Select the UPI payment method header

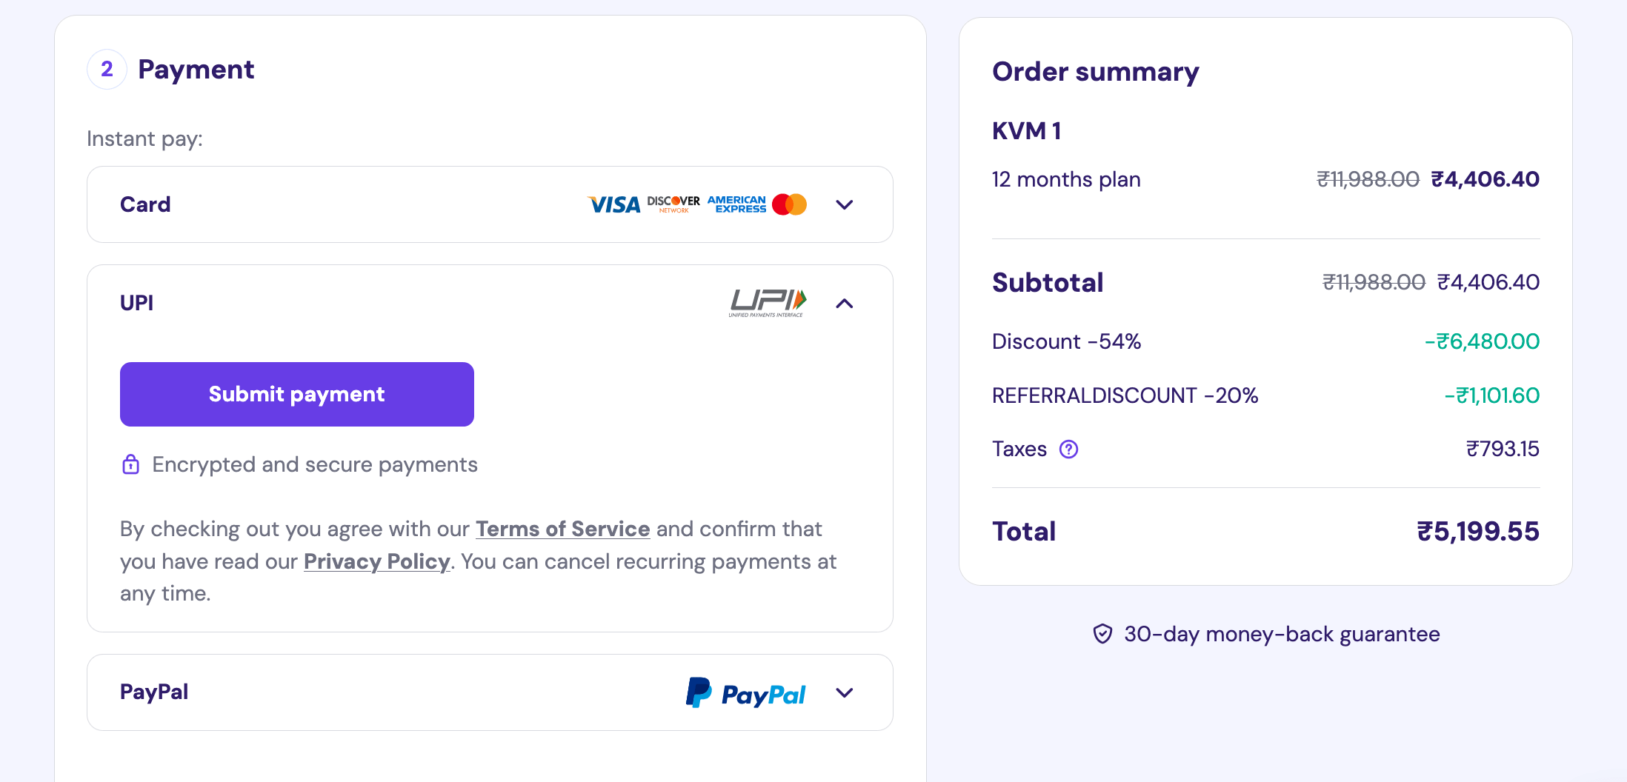coord(137,303)
